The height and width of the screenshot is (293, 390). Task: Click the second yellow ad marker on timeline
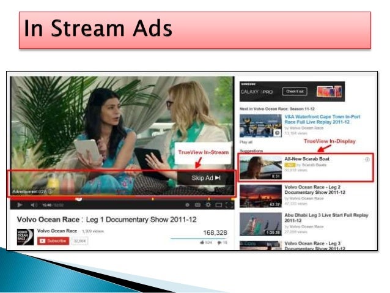coord(208,199)
